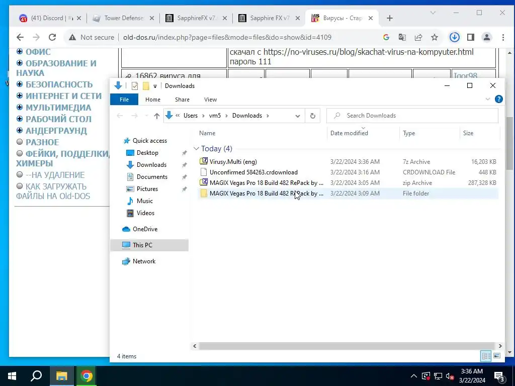Open a new Chrome tab
515x386 pixels.
click(x=390, y=18)
